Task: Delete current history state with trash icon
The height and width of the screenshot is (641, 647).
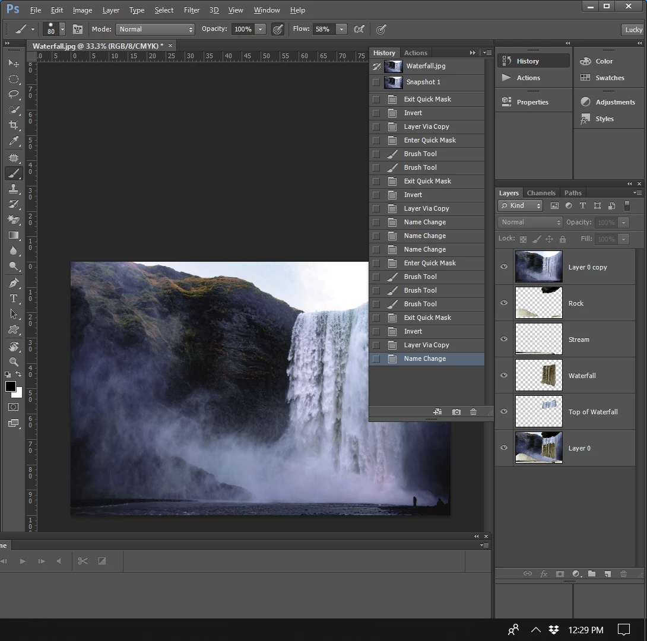Action: [473, 412]
